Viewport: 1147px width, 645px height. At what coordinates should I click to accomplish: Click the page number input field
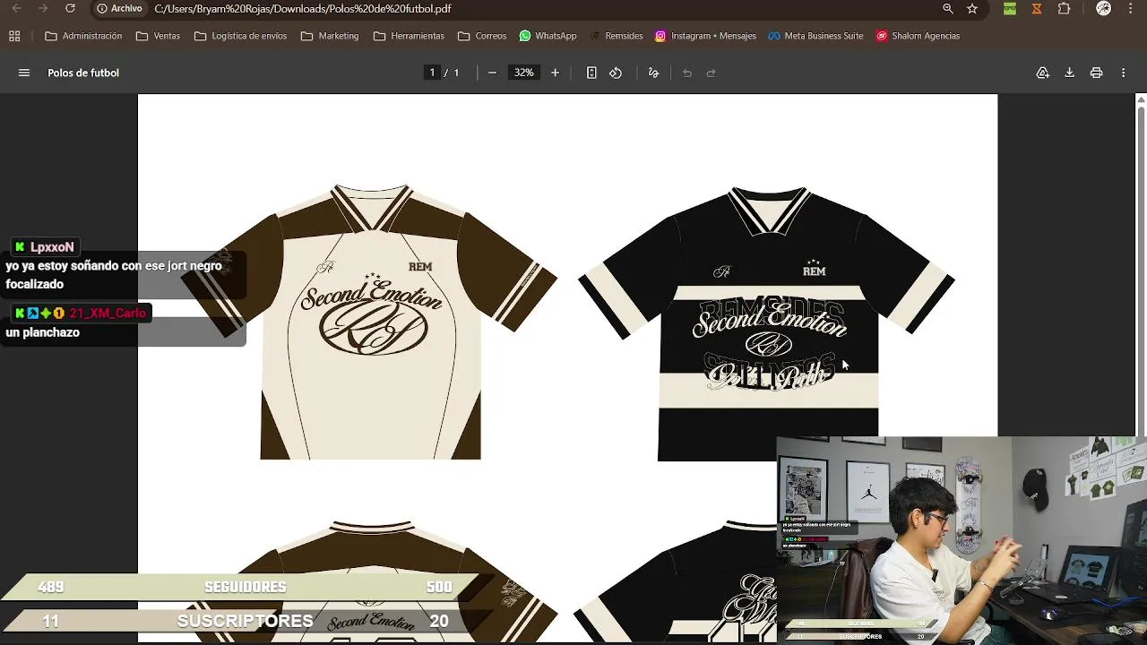click(432, 73)
